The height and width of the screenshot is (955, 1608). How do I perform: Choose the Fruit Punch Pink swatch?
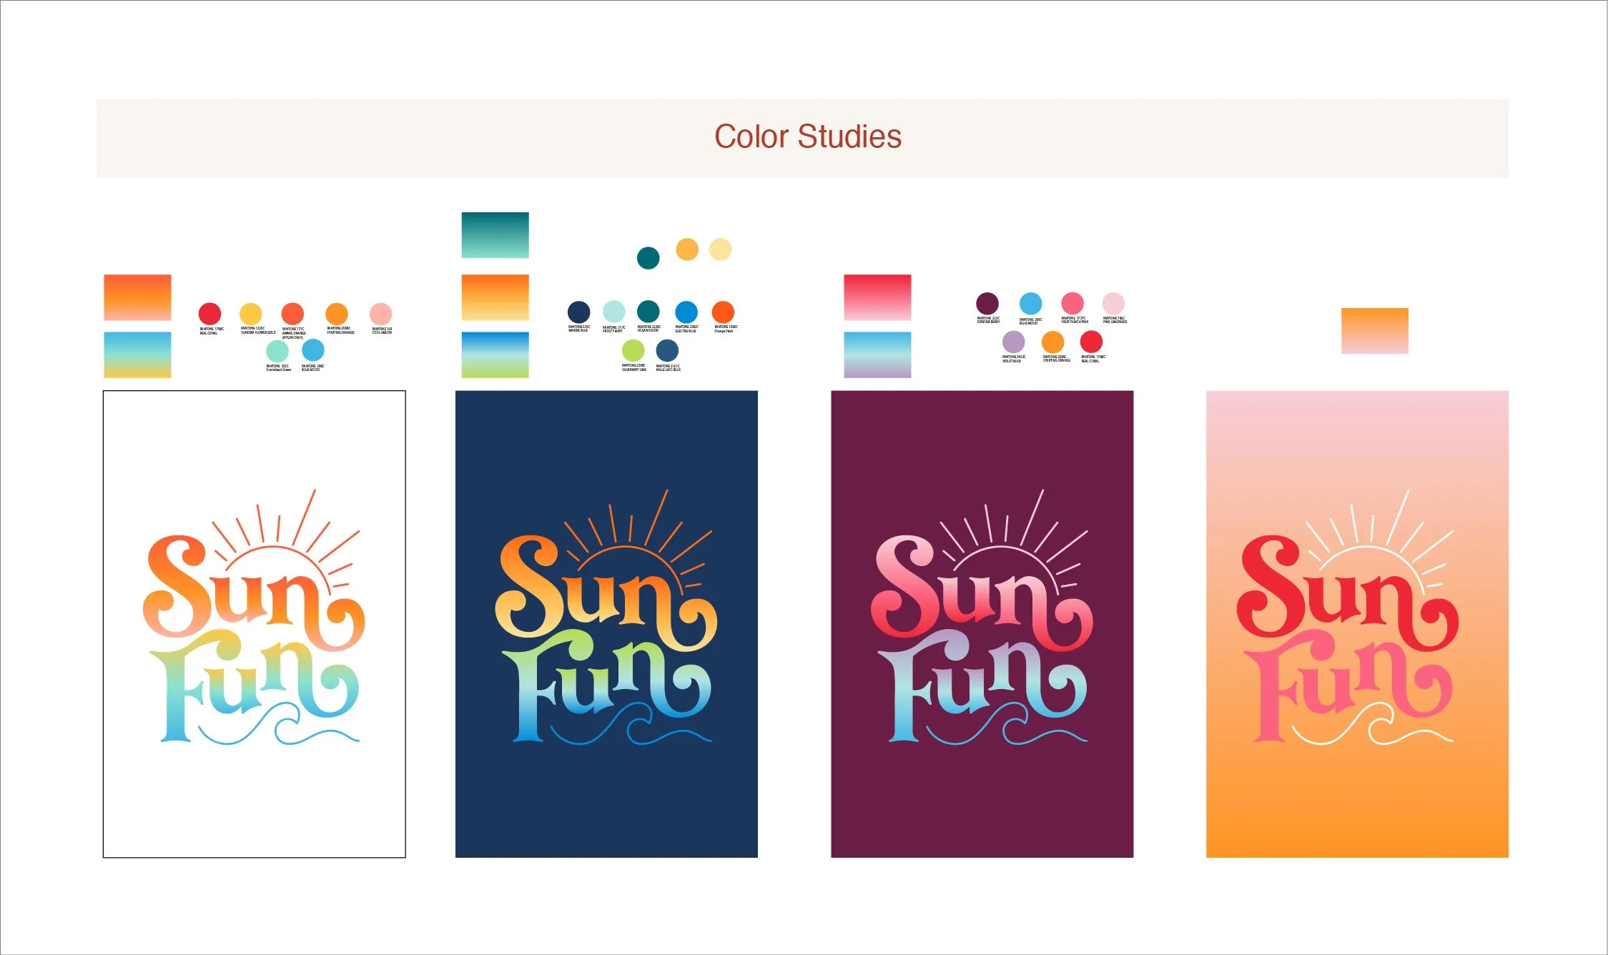[1072, 303]
